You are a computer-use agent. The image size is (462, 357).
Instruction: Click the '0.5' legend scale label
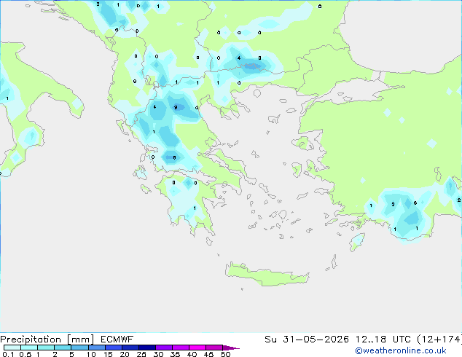[x=25, y=354]
